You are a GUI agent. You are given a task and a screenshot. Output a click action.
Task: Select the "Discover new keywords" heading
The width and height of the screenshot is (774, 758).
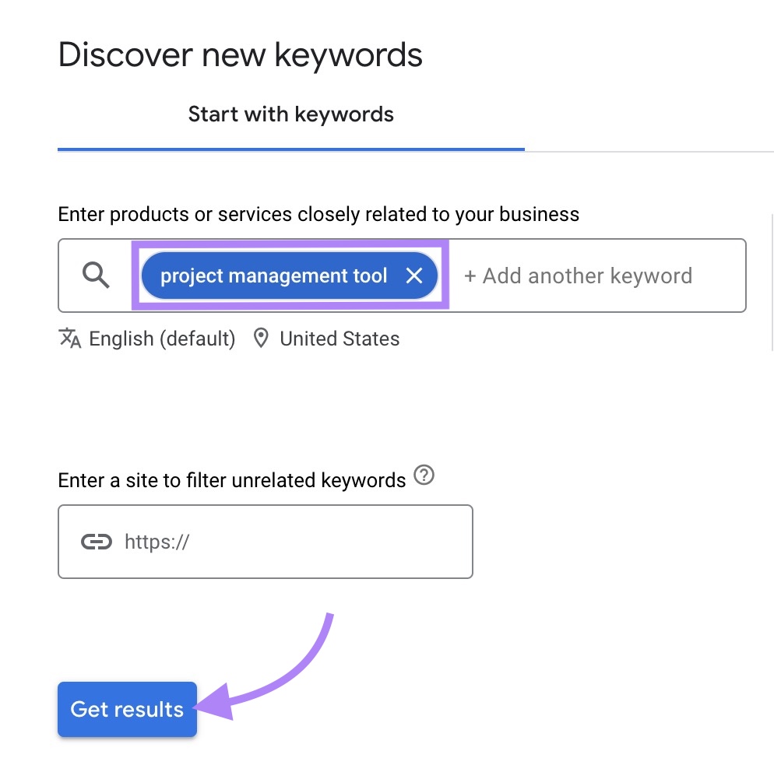pos(240,54)
